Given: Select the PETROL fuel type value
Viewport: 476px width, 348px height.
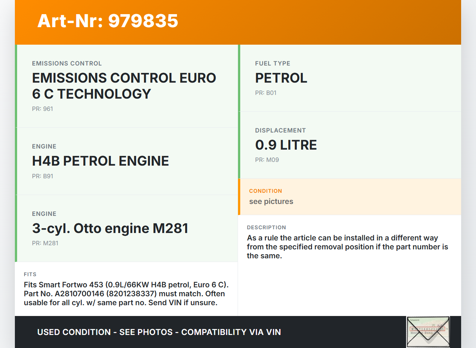Looking at the screenshot, I should tap(281, 78).
